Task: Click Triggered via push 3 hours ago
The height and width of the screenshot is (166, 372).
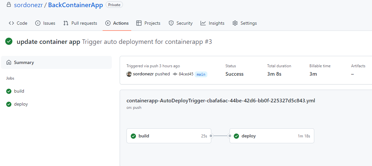Action: pyautogui.click(x=153, y=66)
